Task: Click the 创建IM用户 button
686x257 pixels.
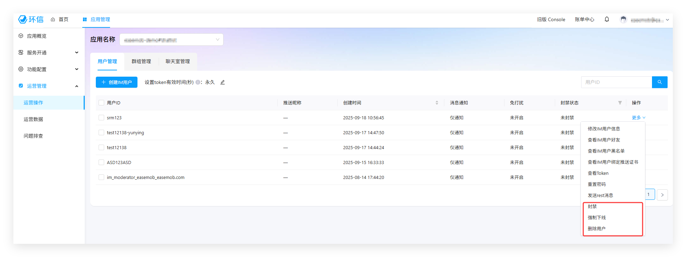Action: [x=117, y=82]
